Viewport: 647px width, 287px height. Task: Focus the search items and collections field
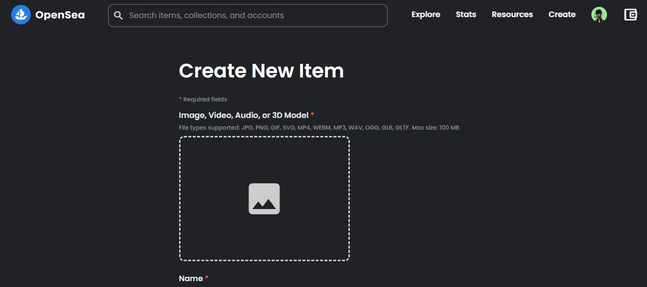tap(254, 16)
